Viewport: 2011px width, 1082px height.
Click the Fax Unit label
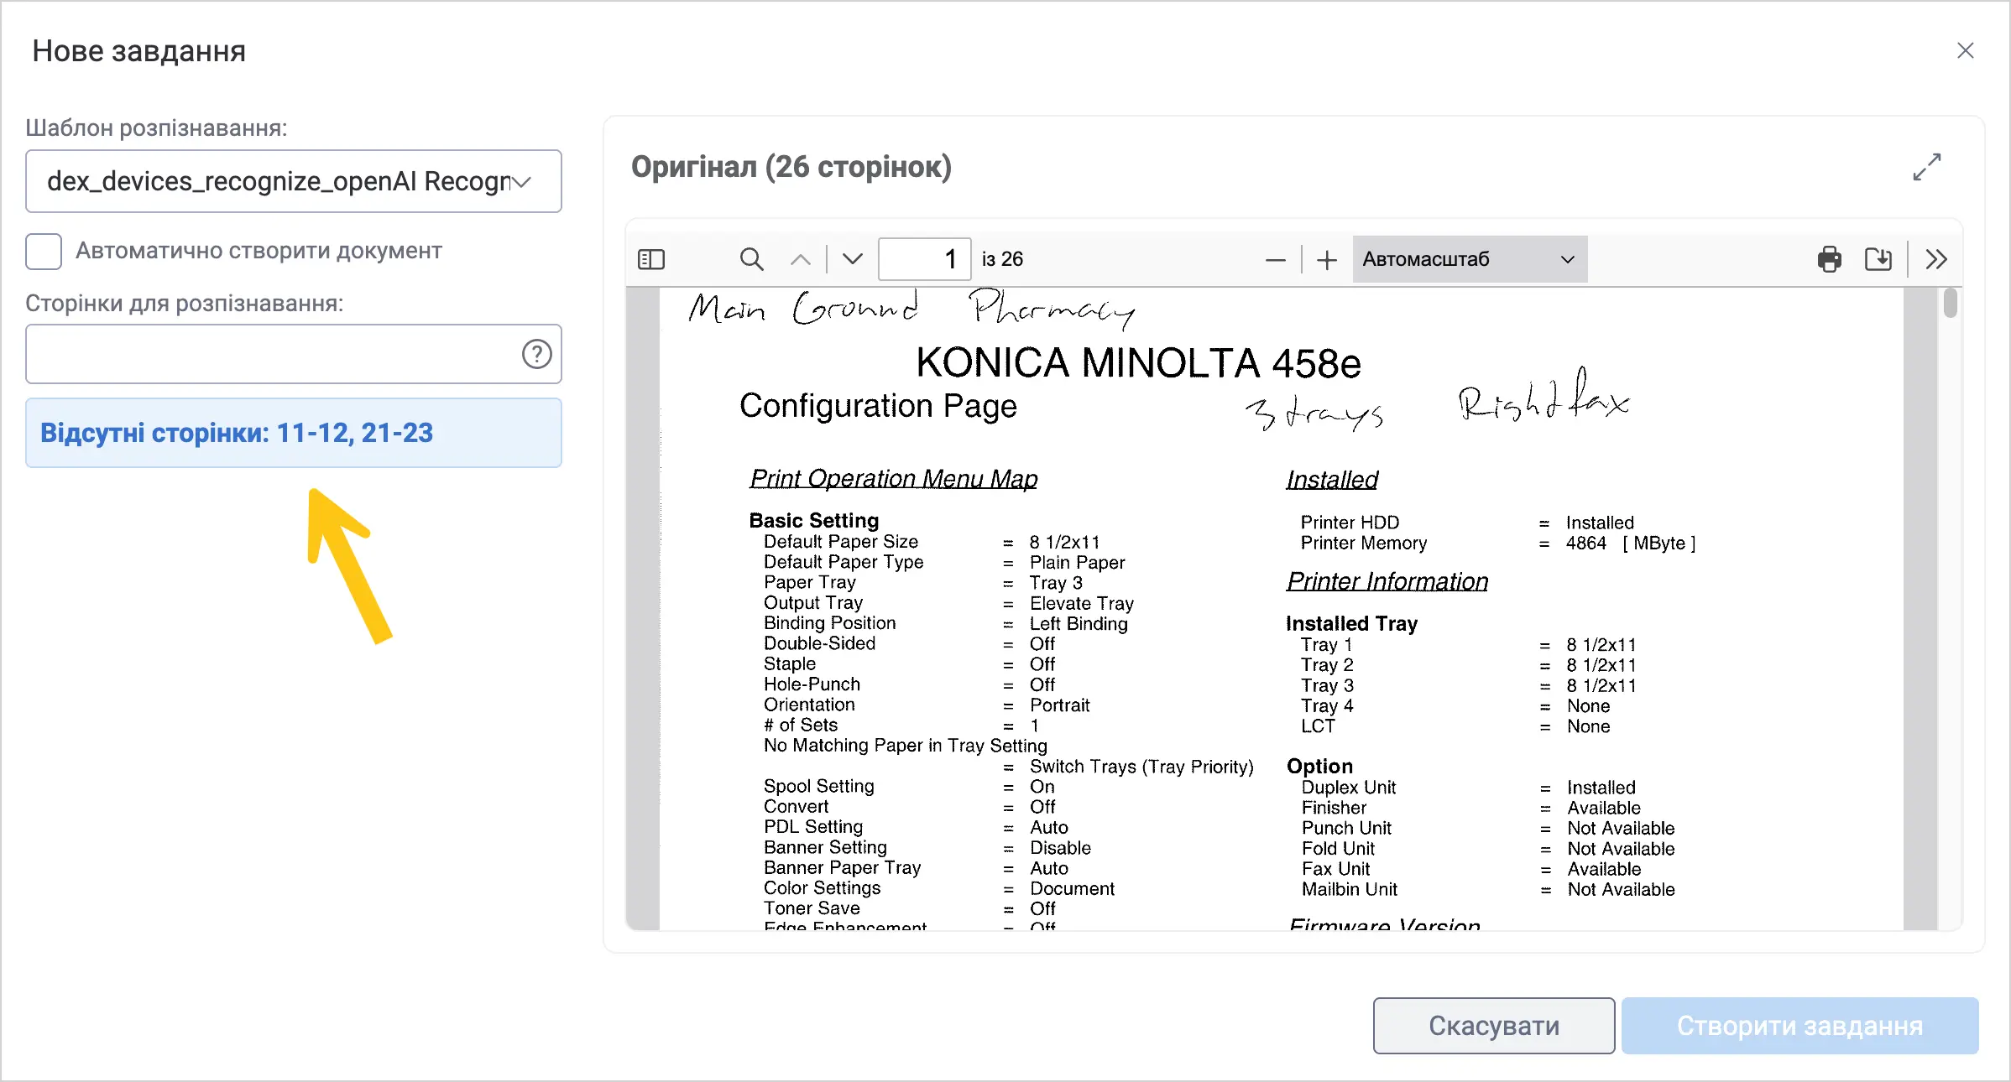[1335, 869]
